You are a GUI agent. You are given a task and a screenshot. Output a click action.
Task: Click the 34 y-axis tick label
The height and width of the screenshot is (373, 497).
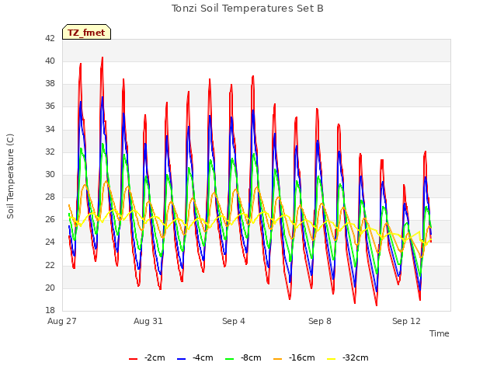click(50, 129)
